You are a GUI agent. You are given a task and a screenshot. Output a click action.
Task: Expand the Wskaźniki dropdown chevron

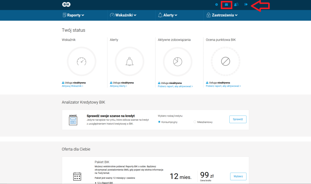pyautogui.click(x=135, y=15)
